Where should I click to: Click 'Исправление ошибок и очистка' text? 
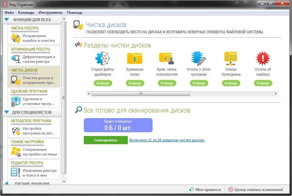click(x=39, y=38)
